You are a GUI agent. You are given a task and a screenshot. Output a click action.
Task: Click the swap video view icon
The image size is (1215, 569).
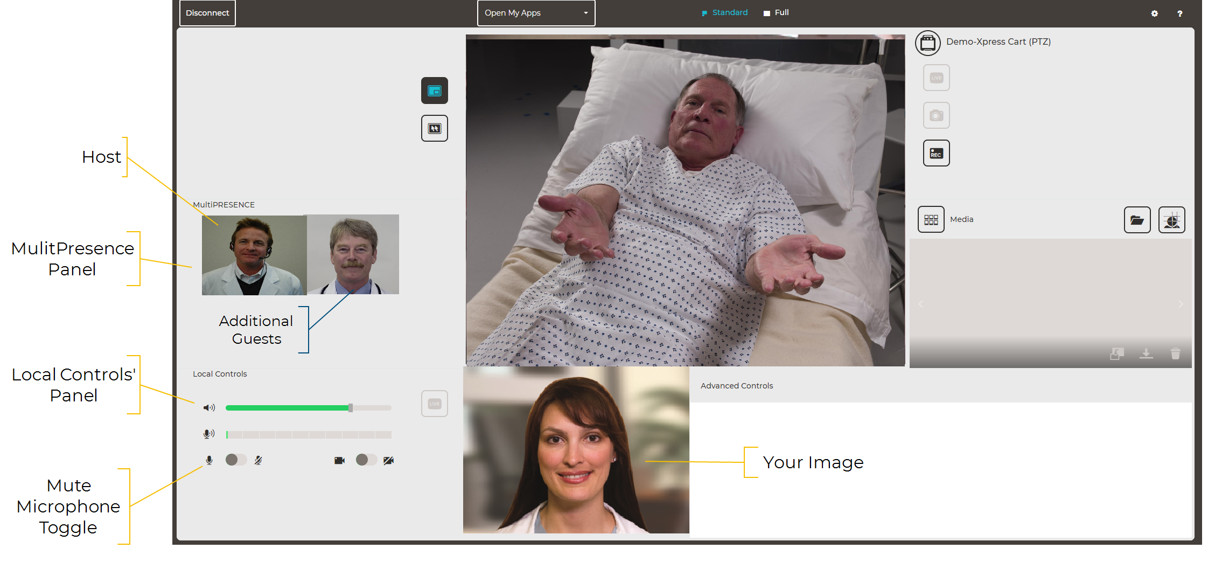(434, 128)
